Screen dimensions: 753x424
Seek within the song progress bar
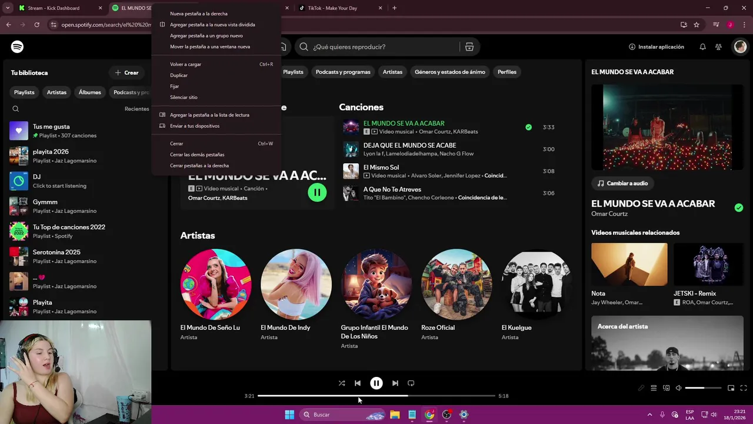point(376,396)
